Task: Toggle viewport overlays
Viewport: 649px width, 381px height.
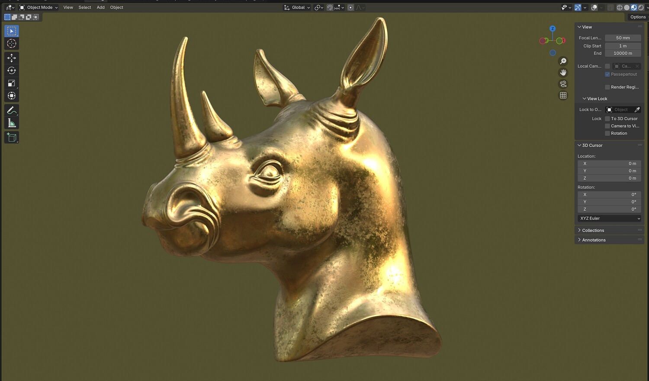Action: [594, 7]
